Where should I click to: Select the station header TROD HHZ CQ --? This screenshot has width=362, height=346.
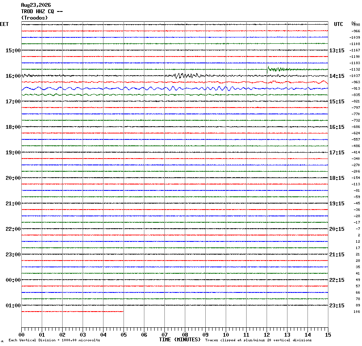pyautogui.click(x=42, y=11)
